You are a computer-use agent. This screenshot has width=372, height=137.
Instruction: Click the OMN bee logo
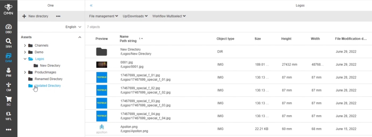pos(8,9)
